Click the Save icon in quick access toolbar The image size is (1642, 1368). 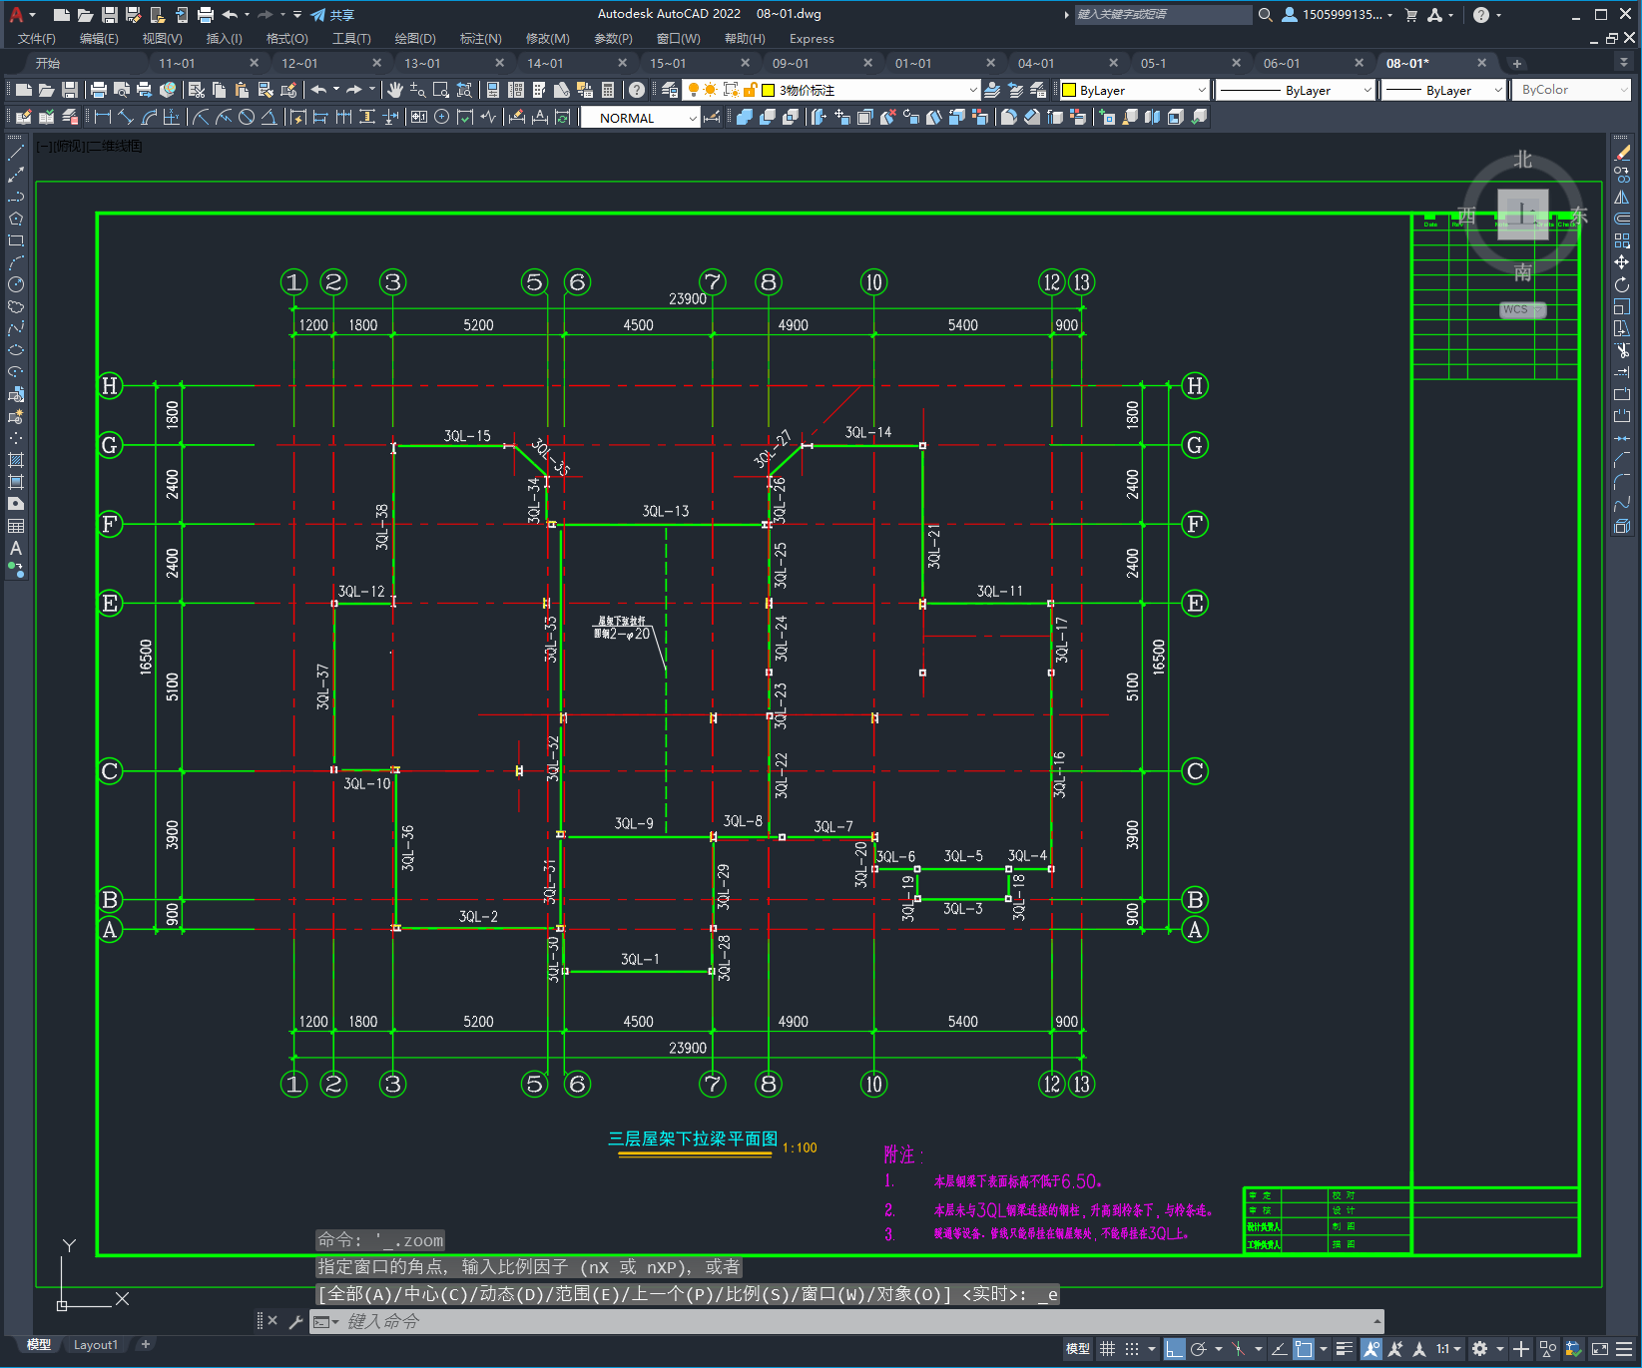pos(110,15)
